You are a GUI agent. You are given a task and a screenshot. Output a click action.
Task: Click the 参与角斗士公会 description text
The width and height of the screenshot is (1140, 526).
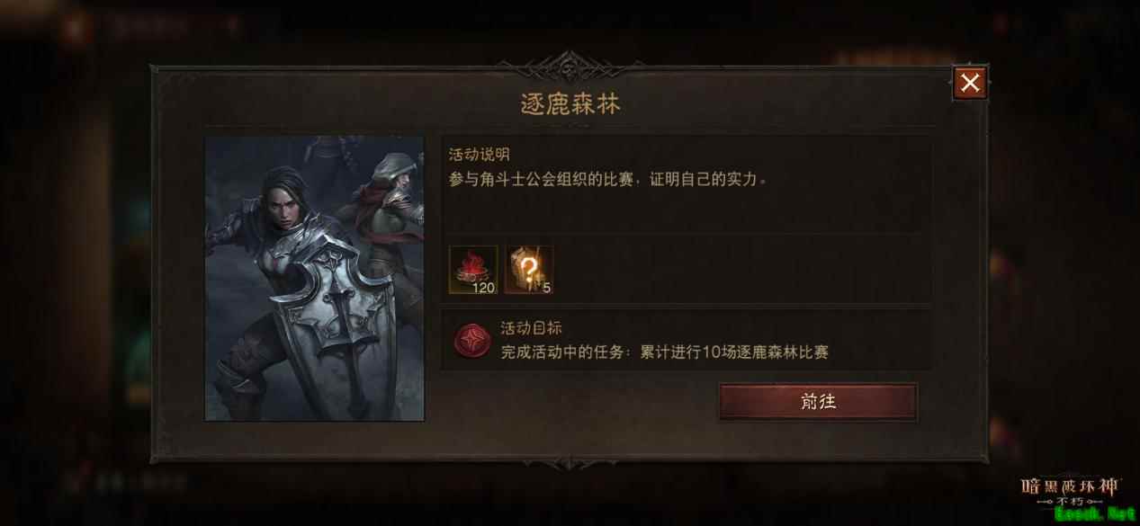pyautogui.click(x=609, y=179)
